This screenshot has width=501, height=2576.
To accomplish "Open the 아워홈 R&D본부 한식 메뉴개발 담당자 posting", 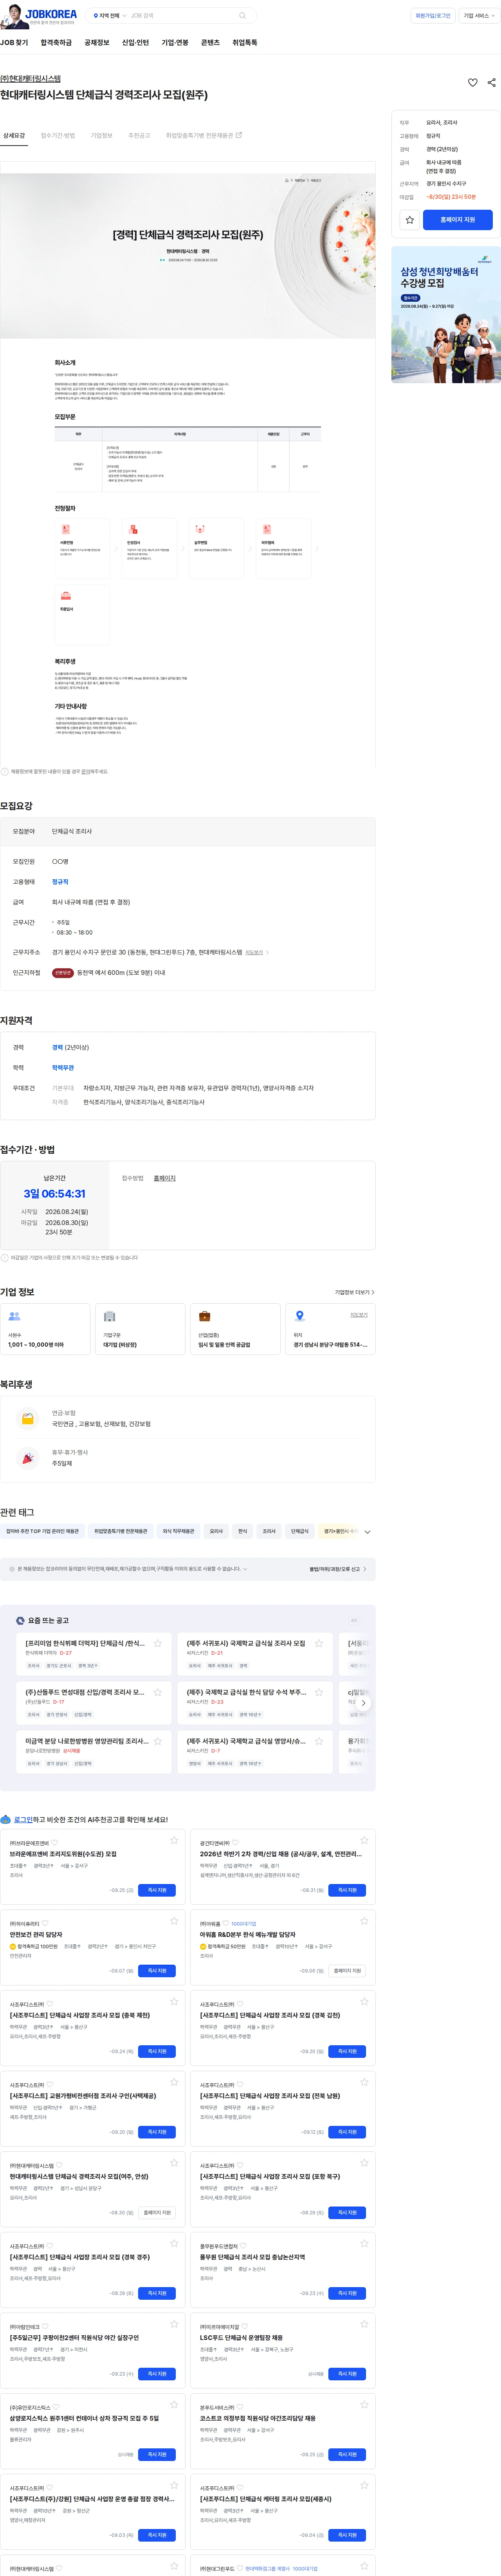I will (x=248, y=1935).
